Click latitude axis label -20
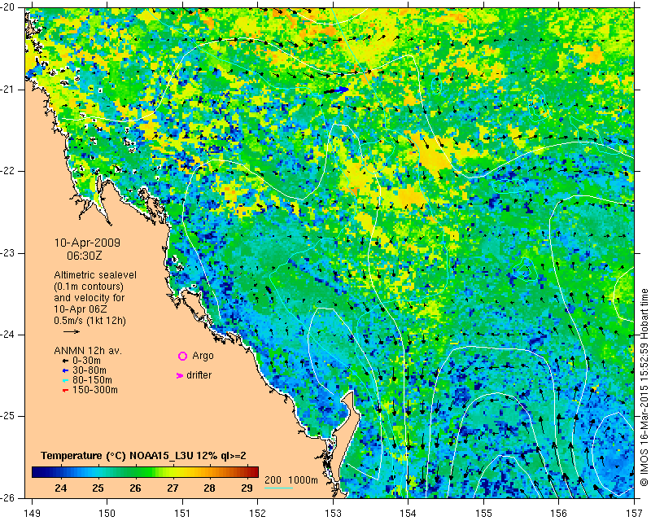The height and width of the screenshot is (521, 651). click(x=8, y=7)
